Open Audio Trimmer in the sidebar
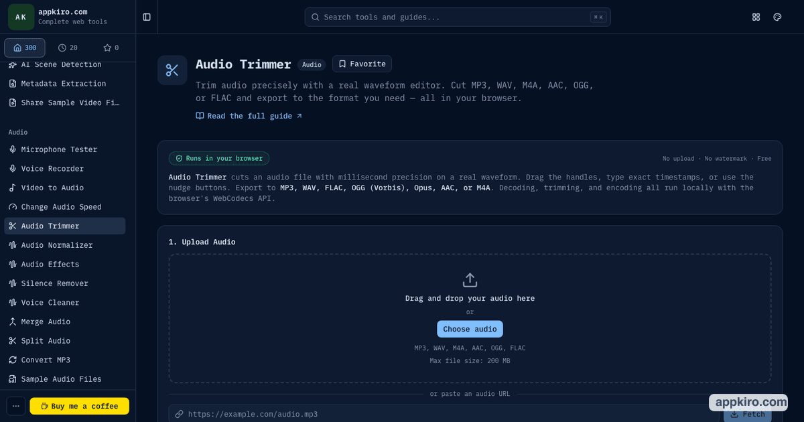 pyautogui.click(x=65, y=226)
